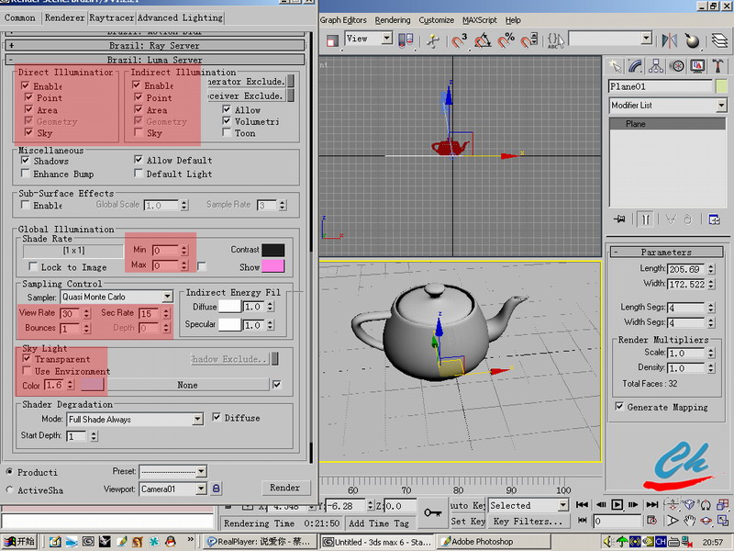Open the MAXScript menu
This screenshot has width=734, height=551.
tap(479, 20)
